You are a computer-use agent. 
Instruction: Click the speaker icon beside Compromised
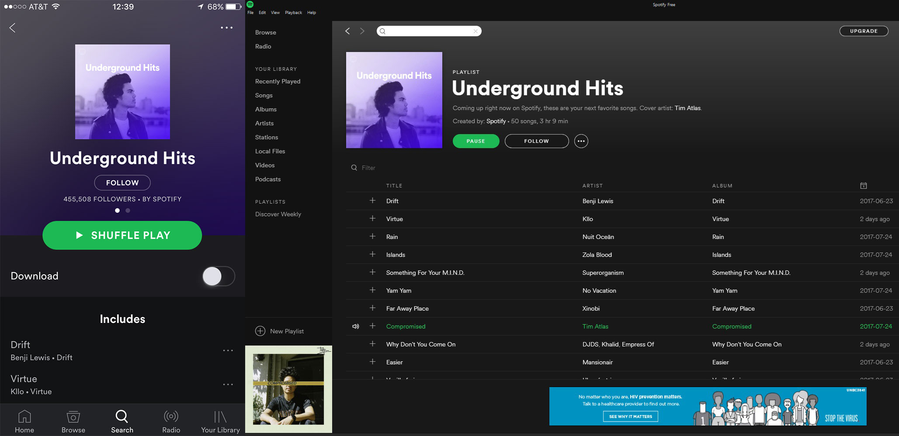click(356, 326)
